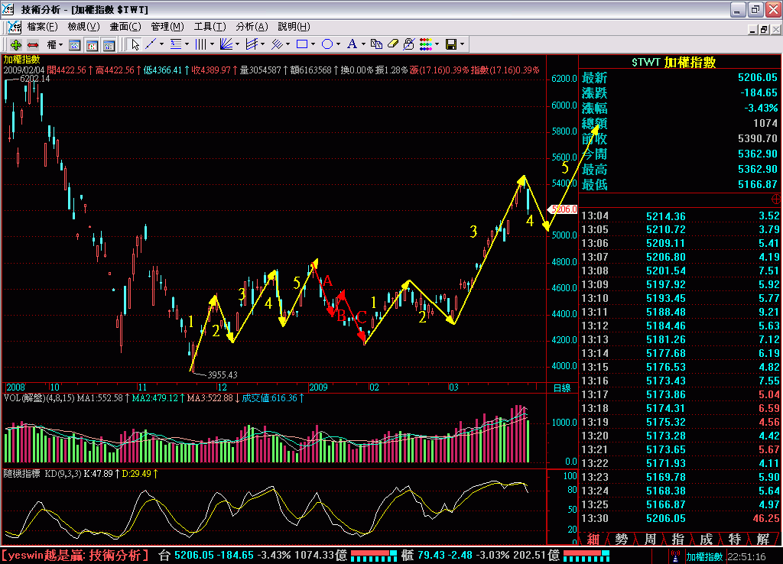Toggle the second chart layout icon
This screenshot has height=564, width=783.
click(92, 45)
